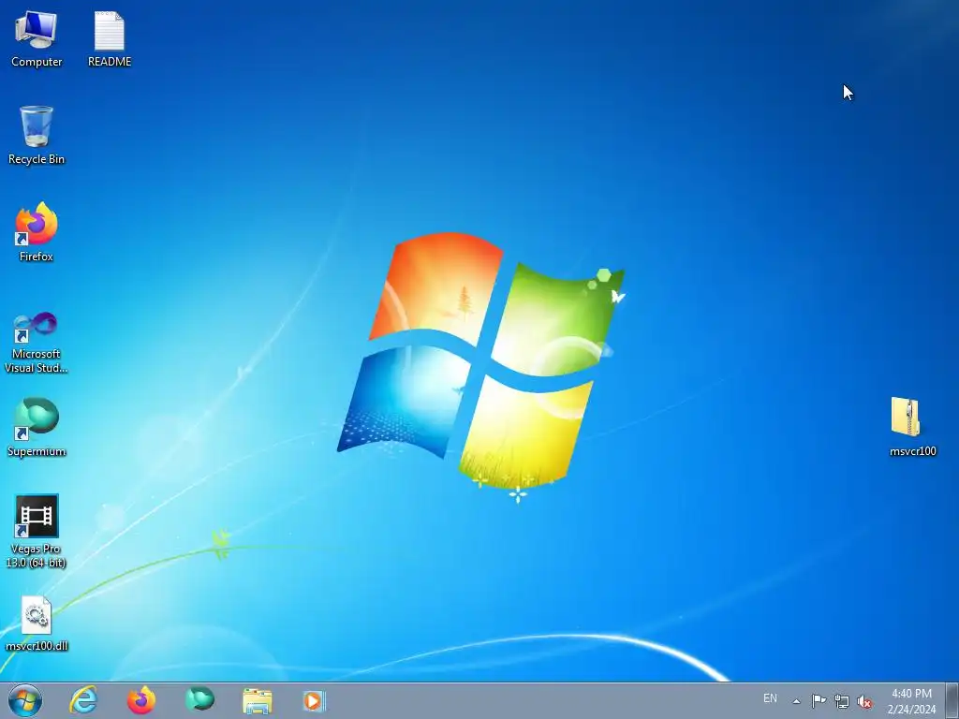The width and height of the screenshot is (959, 719).
Task: Show hidden tray icons arrow
Action: point(796,701)
